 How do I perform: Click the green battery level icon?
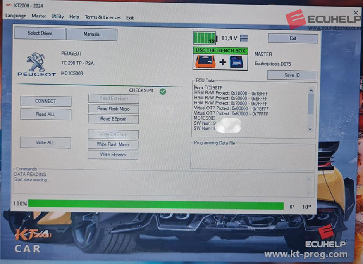click(x=205, y=38)
